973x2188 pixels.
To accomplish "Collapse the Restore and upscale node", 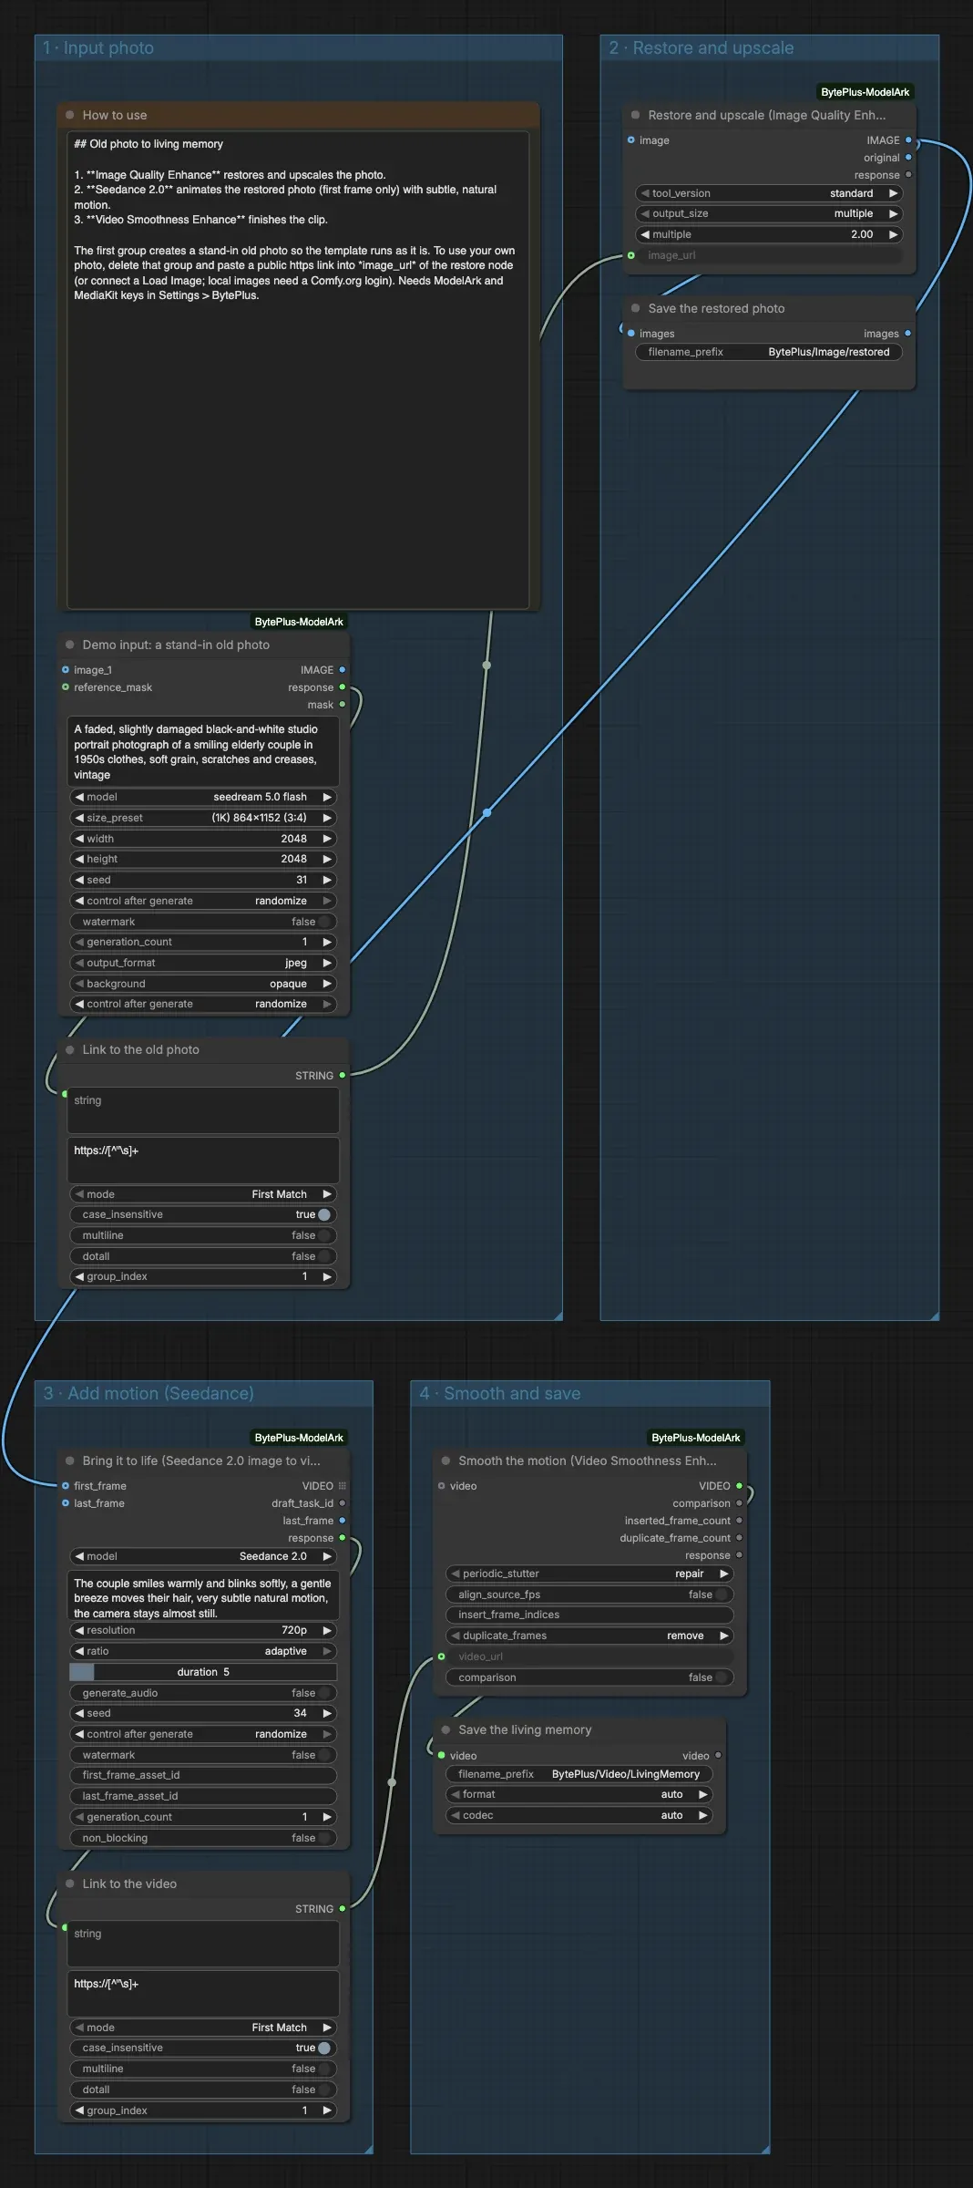I will 636,115.
